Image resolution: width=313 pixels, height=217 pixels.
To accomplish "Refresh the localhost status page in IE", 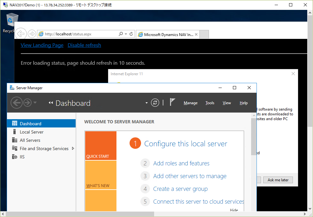I will point(131,34).
